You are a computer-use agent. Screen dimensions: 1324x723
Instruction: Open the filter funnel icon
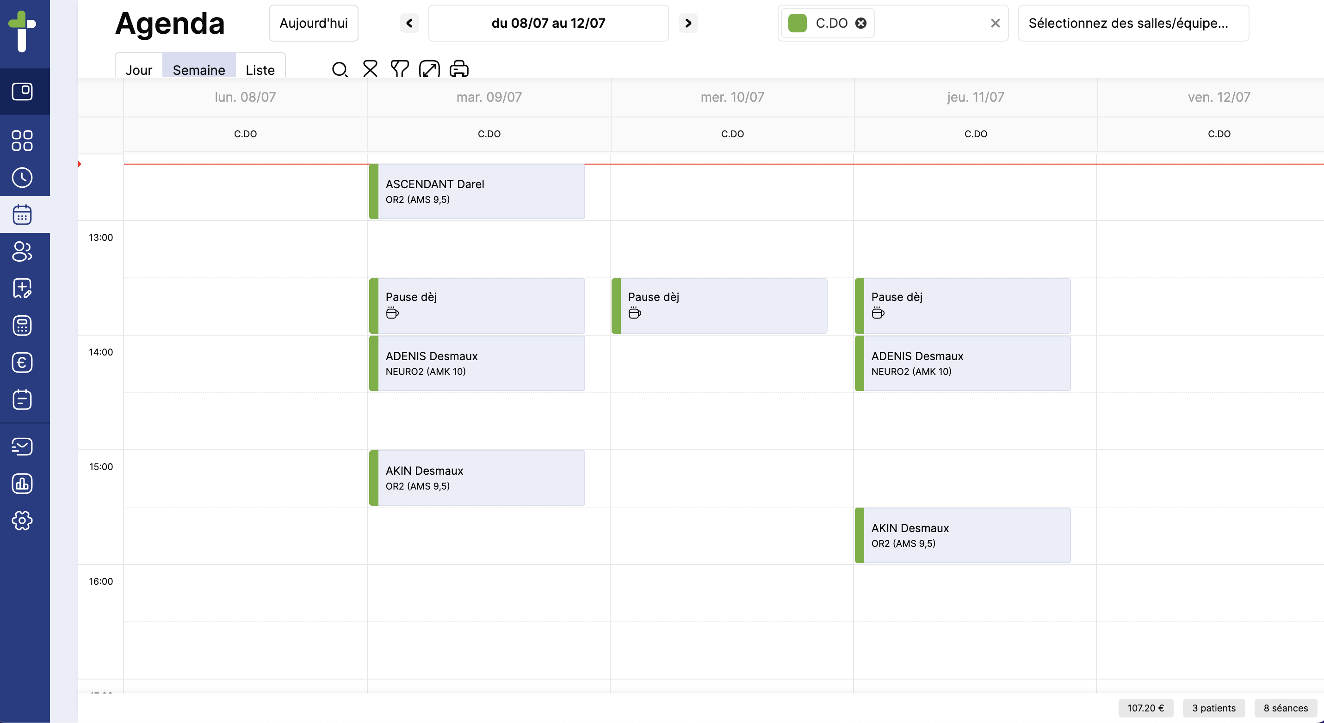[399, 69]
